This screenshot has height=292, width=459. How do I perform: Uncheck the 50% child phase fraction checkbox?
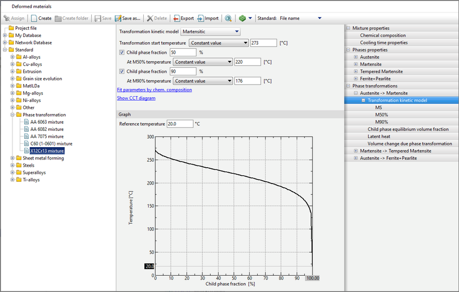(122, 53)
